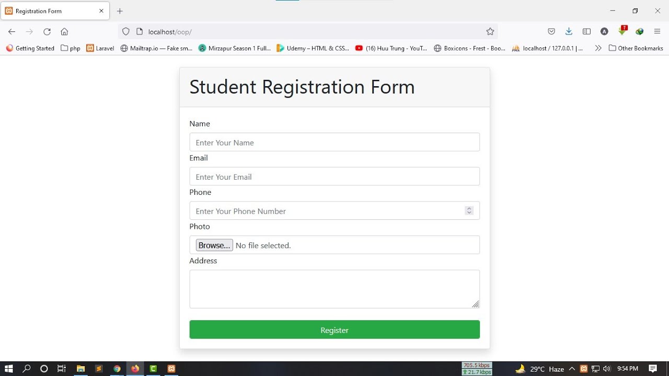Submit form with green Register button
Image resolution: width=669 pixels, height=376 pixels.
pyautogui.click(x=334, y=330)
